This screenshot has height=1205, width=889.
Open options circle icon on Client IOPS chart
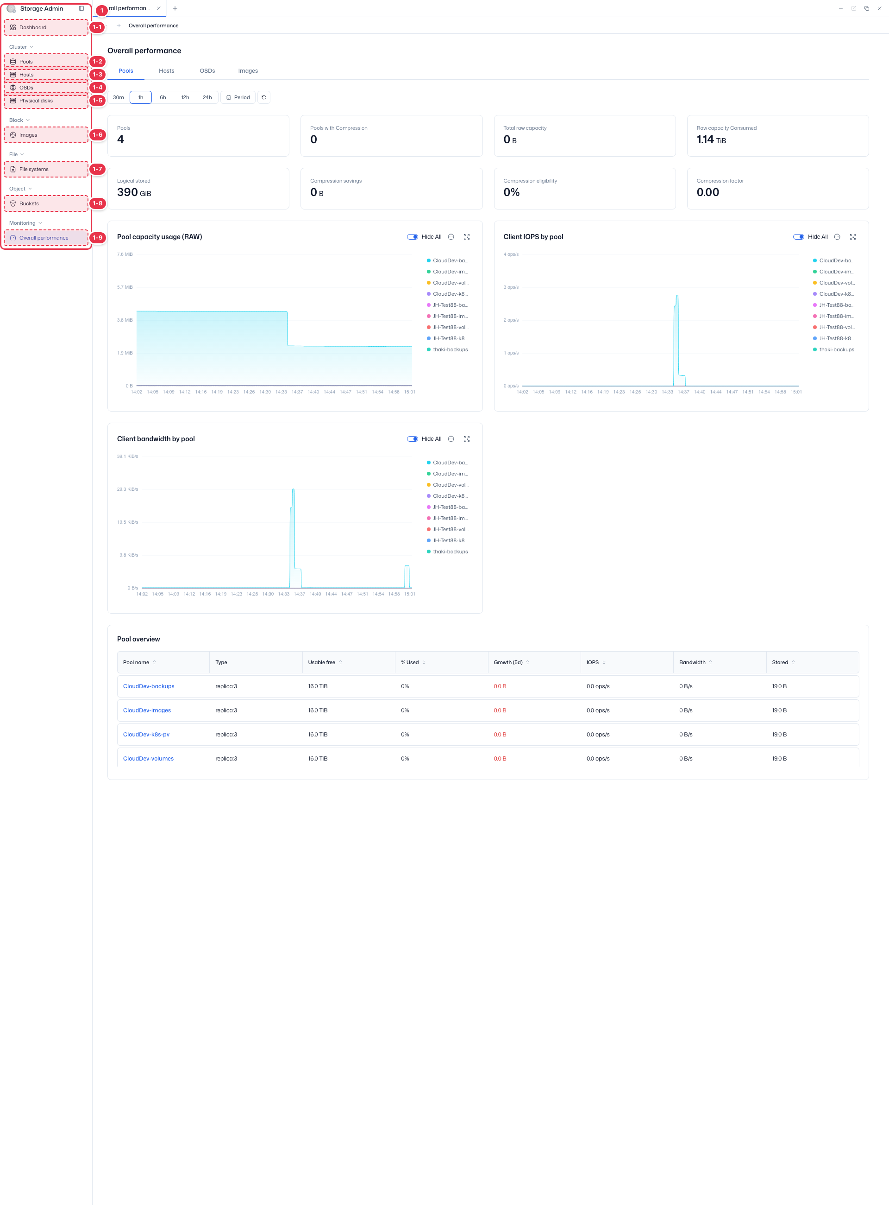point(837,237)
